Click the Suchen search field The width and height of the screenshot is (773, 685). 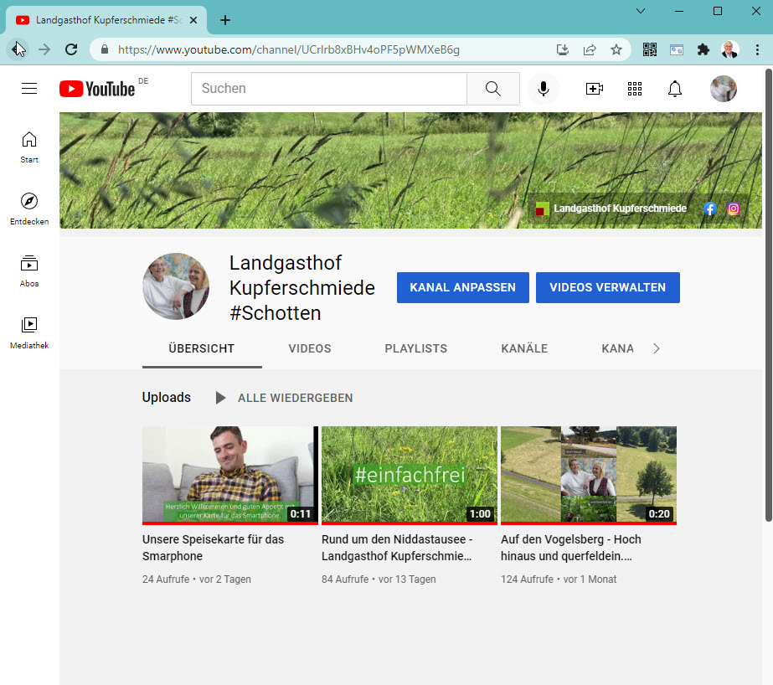(329, 89)
